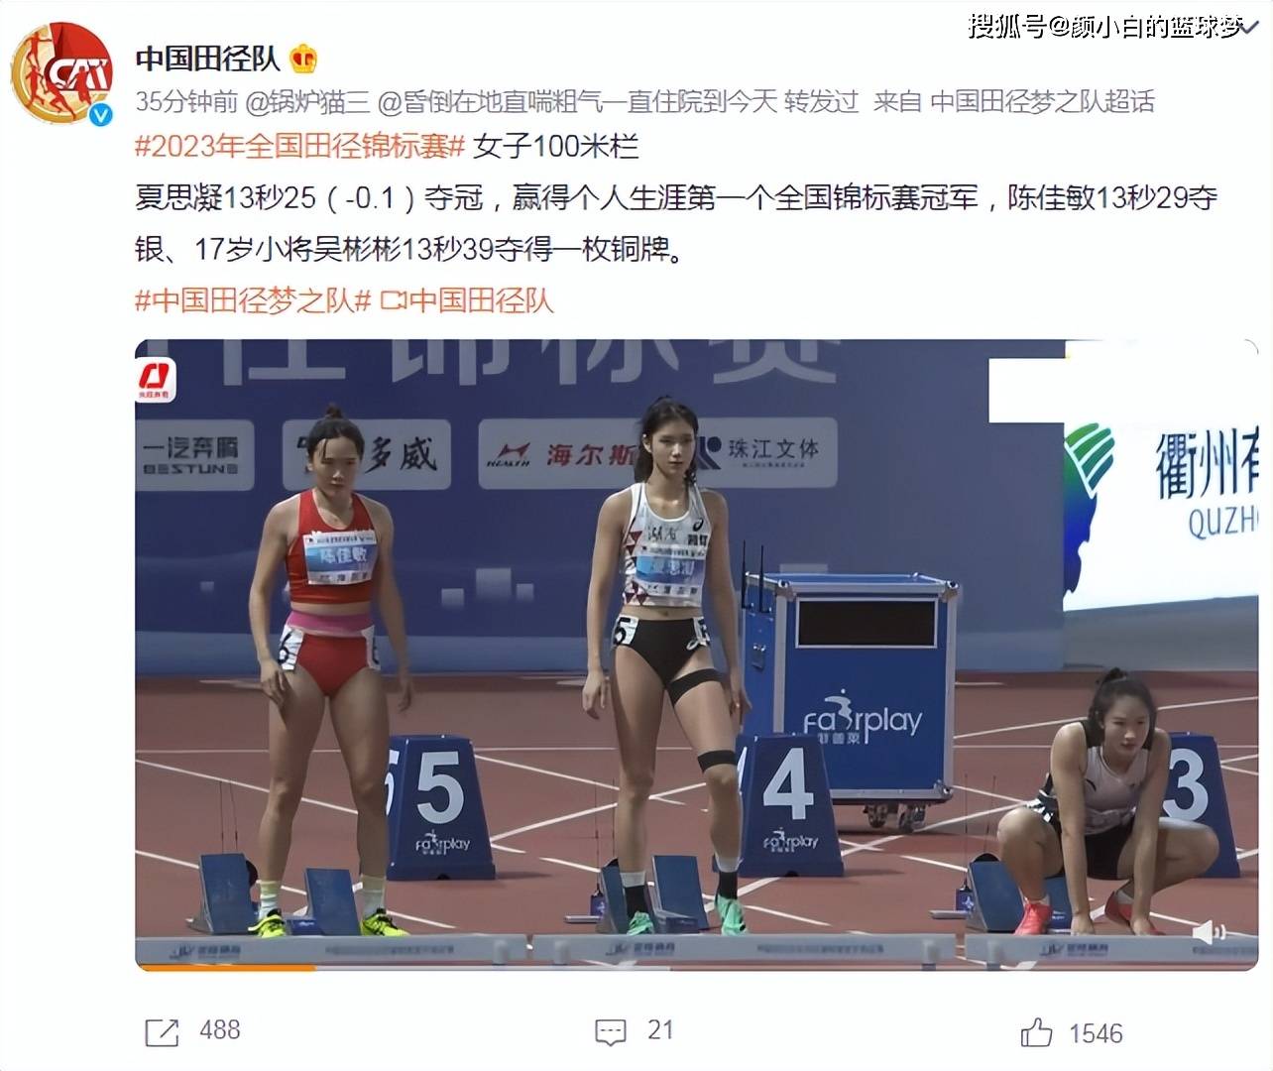Open the 中国田径队 profile avatar
The width and height of the screenshot is (1273, 1071).
(x=61, y=72)
